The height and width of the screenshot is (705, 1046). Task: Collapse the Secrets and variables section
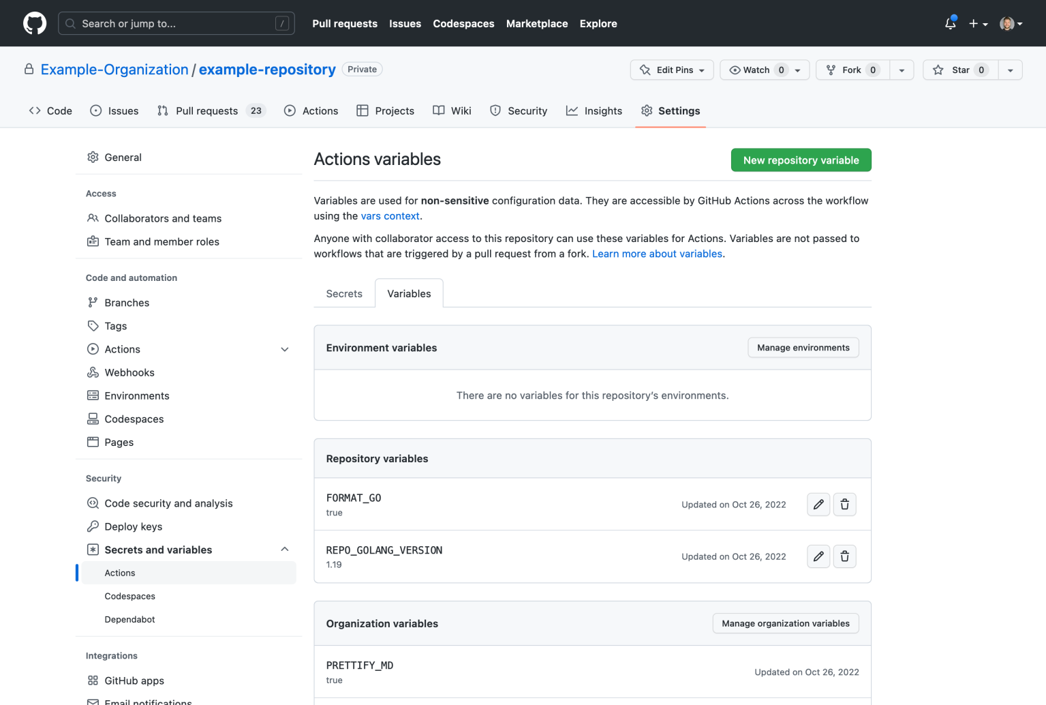(285, 549)
